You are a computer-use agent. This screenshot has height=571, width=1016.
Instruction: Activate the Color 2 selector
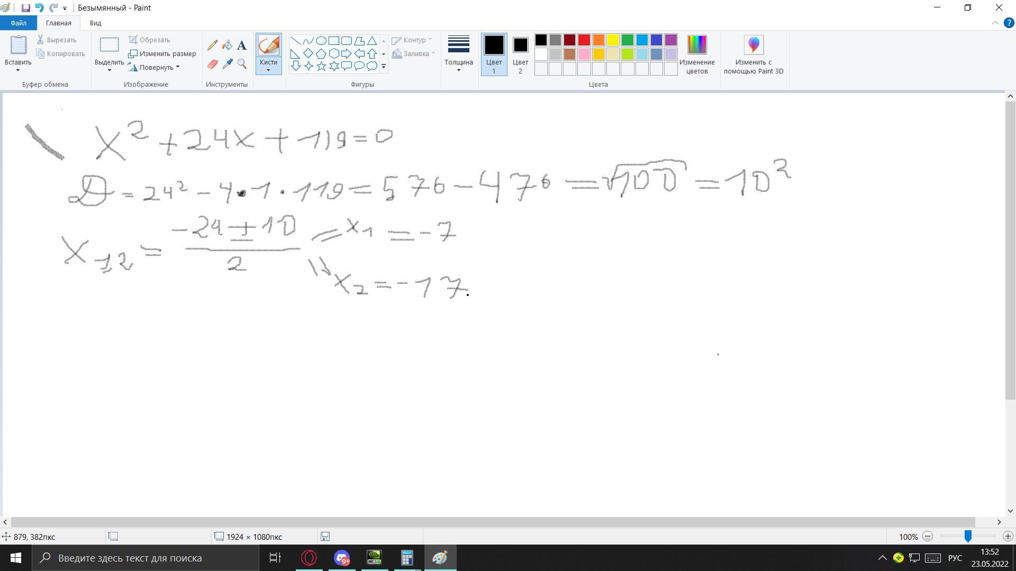(520, 54)
